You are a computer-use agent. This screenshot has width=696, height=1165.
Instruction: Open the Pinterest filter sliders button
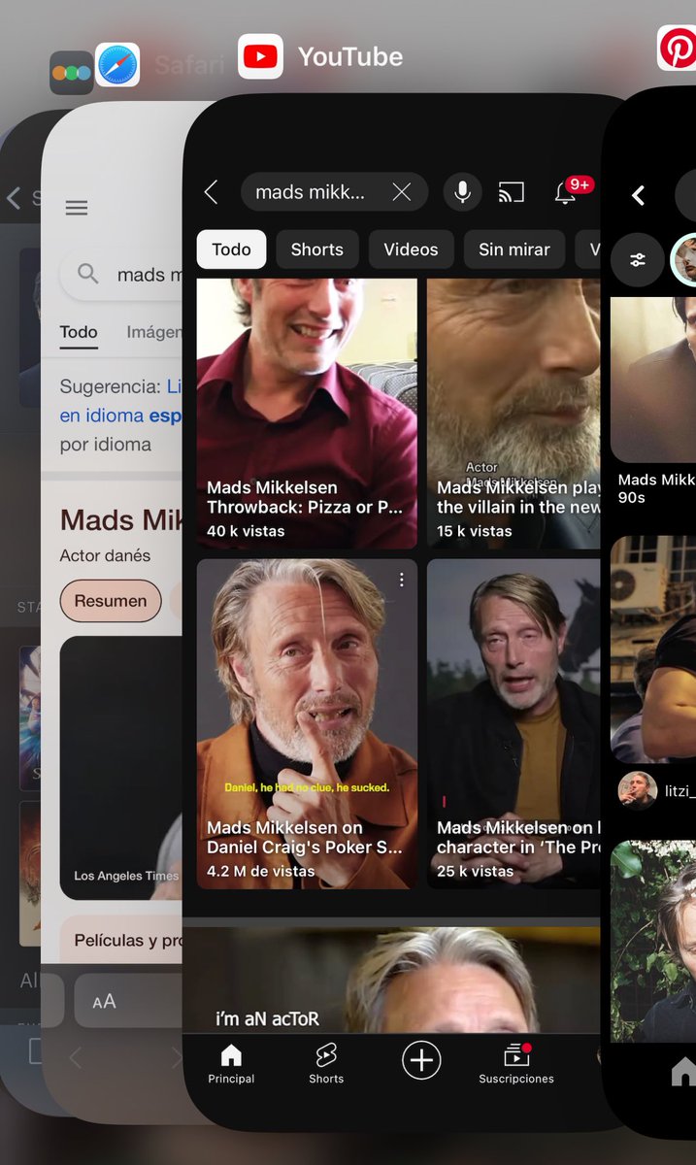638,260
